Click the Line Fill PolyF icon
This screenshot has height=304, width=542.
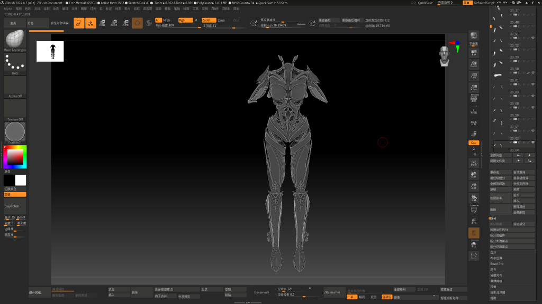[474, 208]
